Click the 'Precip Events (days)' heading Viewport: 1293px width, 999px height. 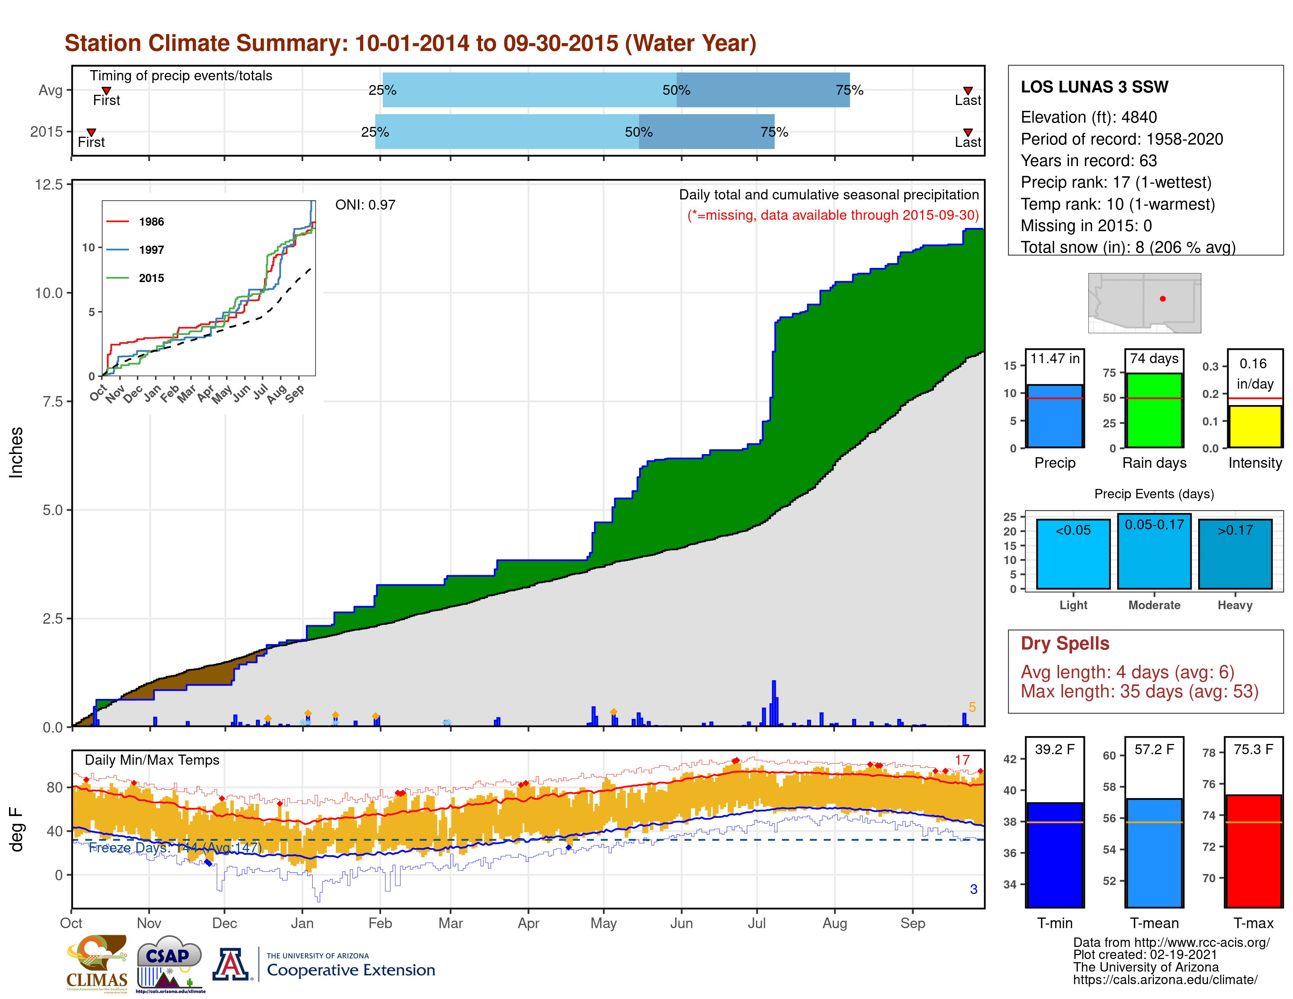pos(1154,494)
